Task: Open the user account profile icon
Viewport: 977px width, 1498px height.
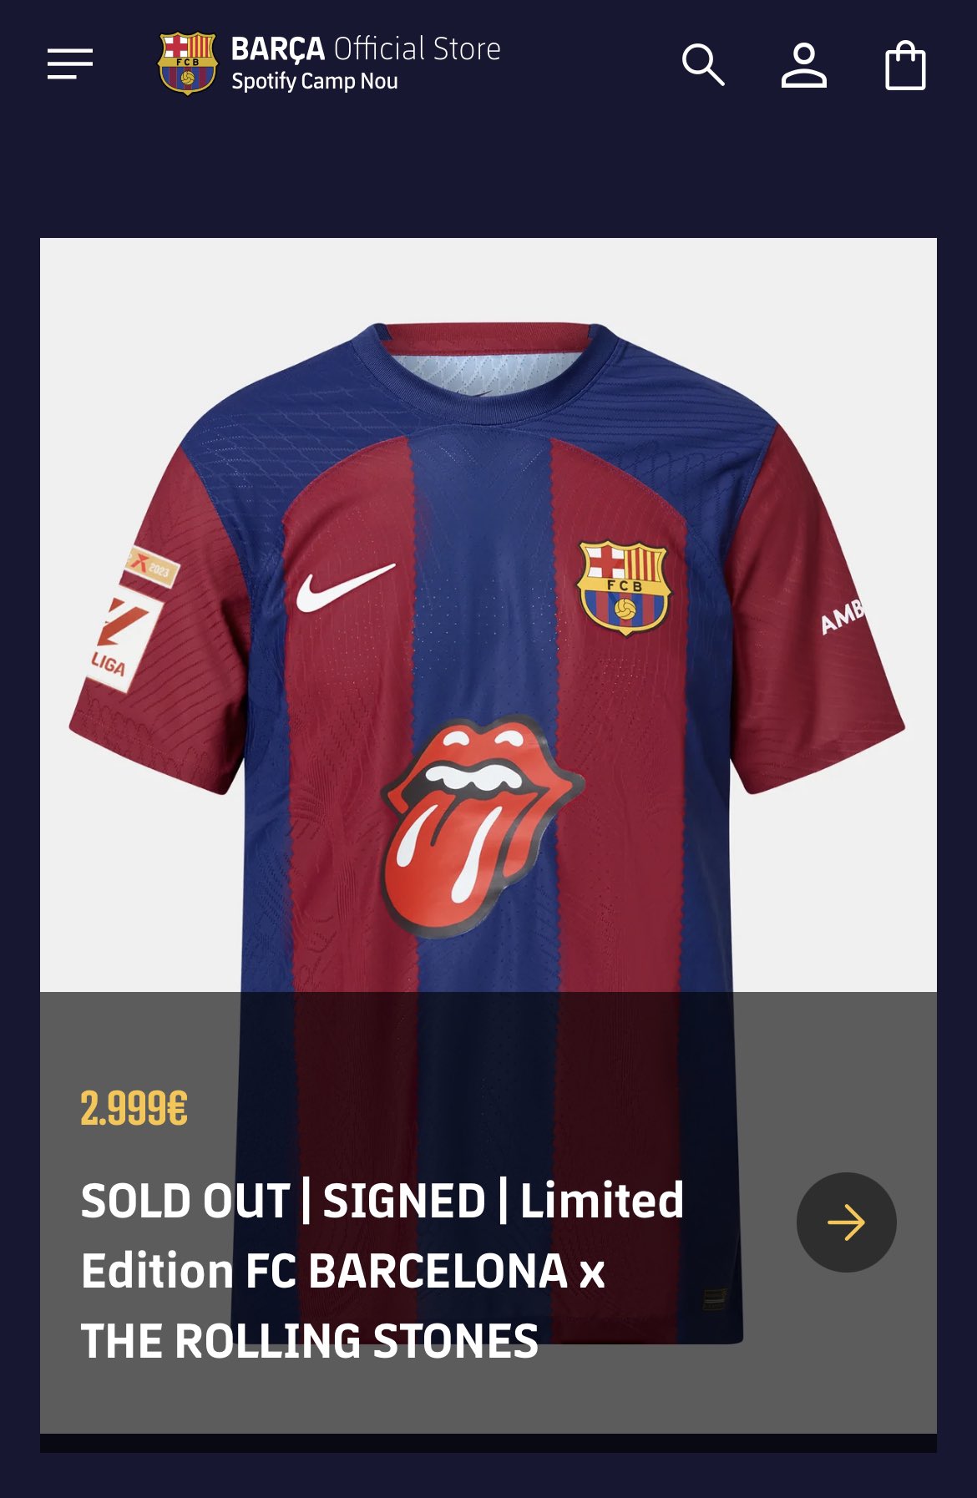Action: pyautogui.click(x=803, y=65)
